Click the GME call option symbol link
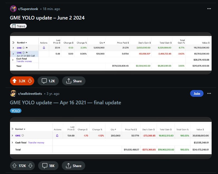Viewport: 218px width, 174px height. [x=19, y=53]
